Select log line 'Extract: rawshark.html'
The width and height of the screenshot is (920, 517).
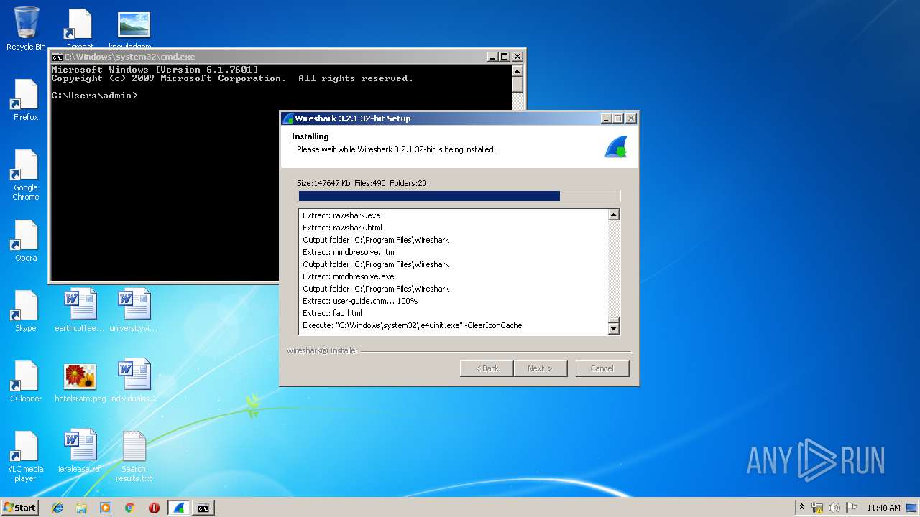pyautogui.click(x=342, y=228)
